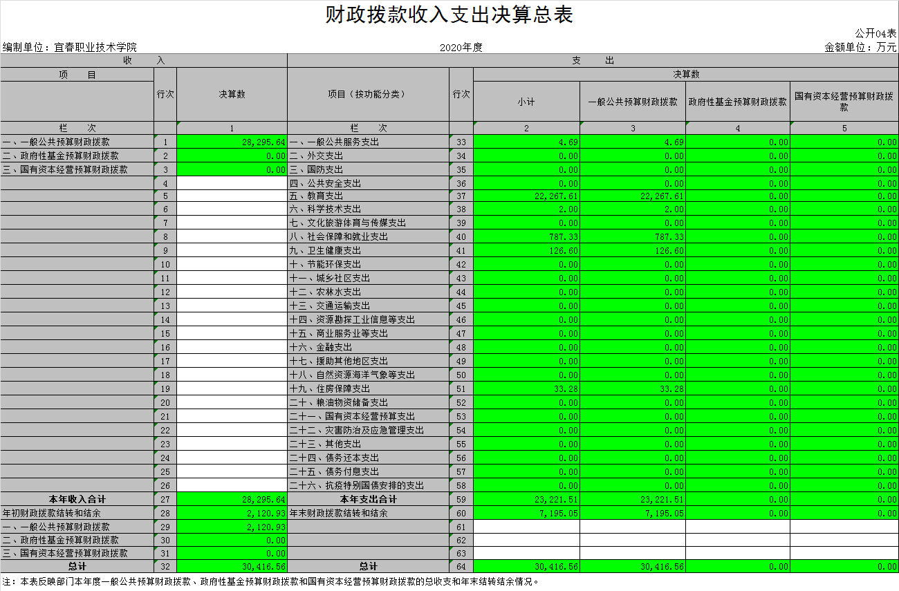Click the 公开04表 label
The width and height of the screenshot is (899, 591).
pos(875,33)
